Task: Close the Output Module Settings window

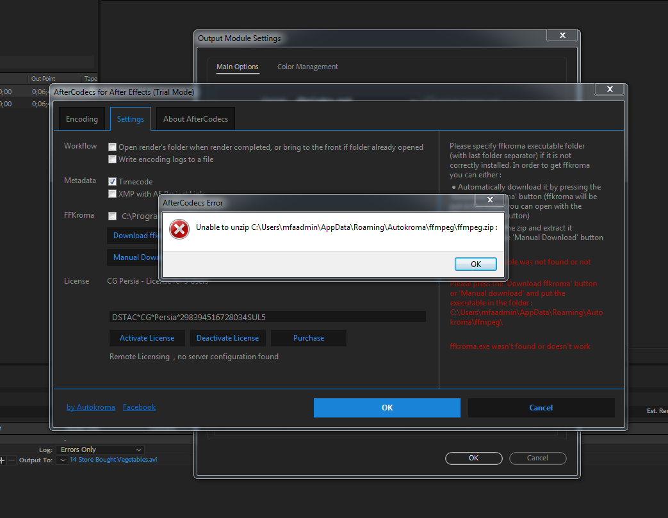Action: (562, 35)
